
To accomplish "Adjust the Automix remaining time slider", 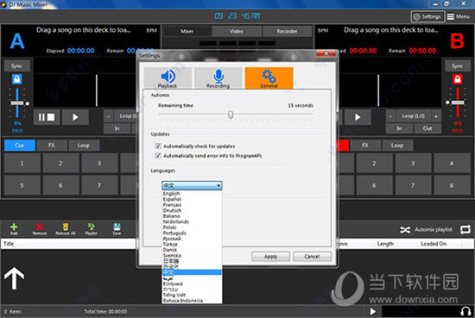I will [x=231, y=115].
